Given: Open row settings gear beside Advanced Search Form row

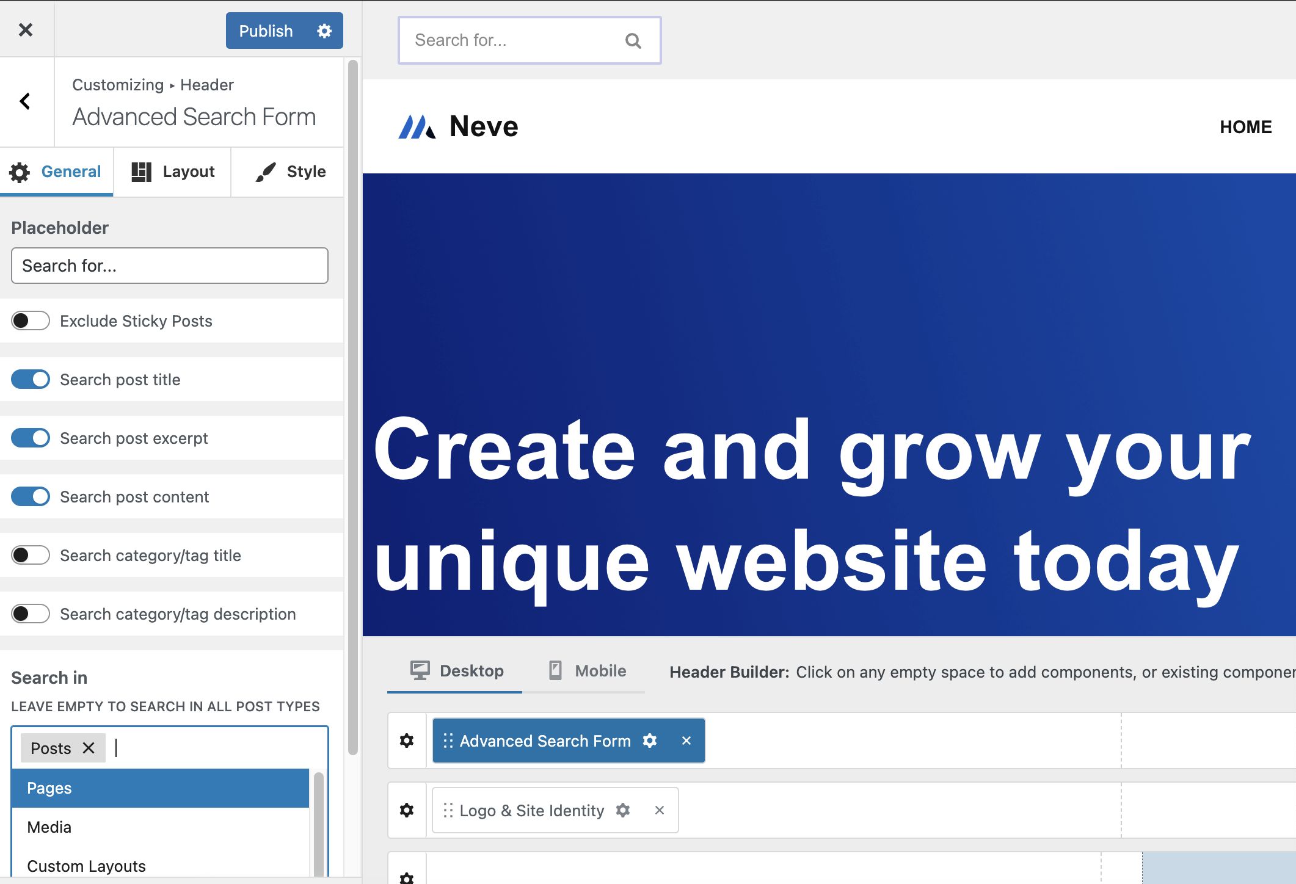Looking at the screenshot, I should (x=407, y=741).
